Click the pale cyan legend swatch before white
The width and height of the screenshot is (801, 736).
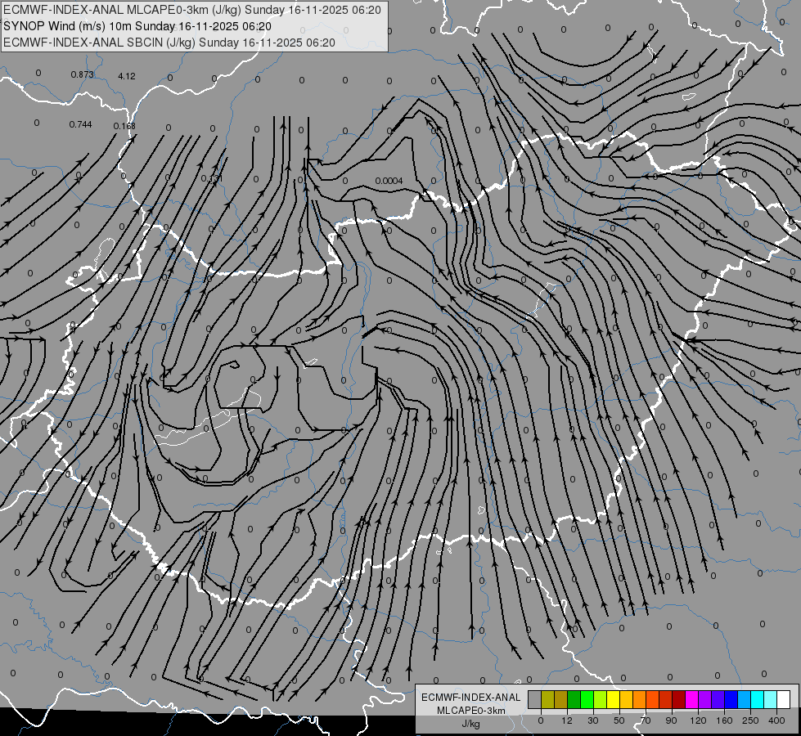pyautogui.click(x=771, y=699)
